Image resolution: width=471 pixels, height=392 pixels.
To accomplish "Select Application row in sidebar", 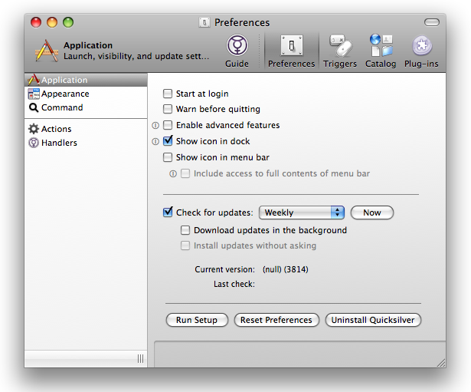I will [x=86, y=80].
